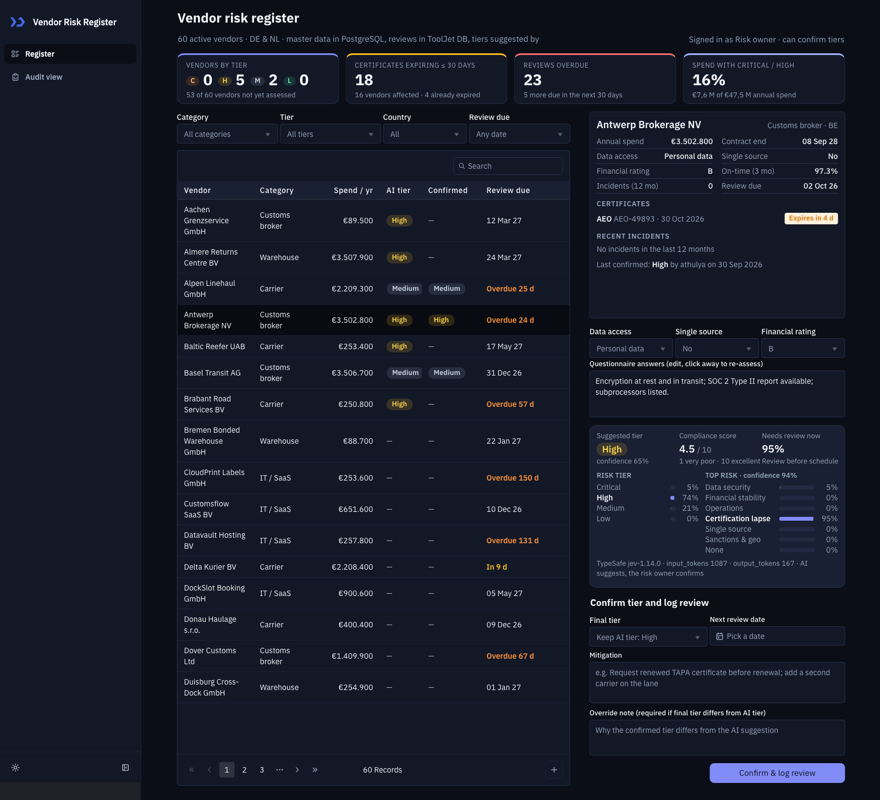Collapse the sidebar with panel icon
The image size is (880, 800).
click(125, 768)
